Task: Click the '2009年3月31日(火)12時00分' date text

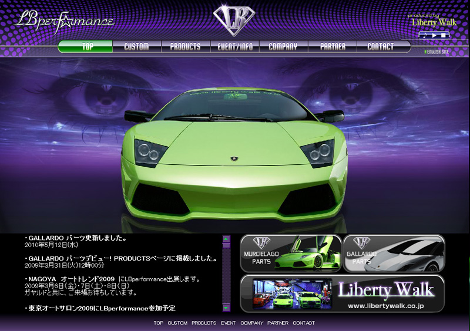Action: pyautogui.click(x=65, y=265)
